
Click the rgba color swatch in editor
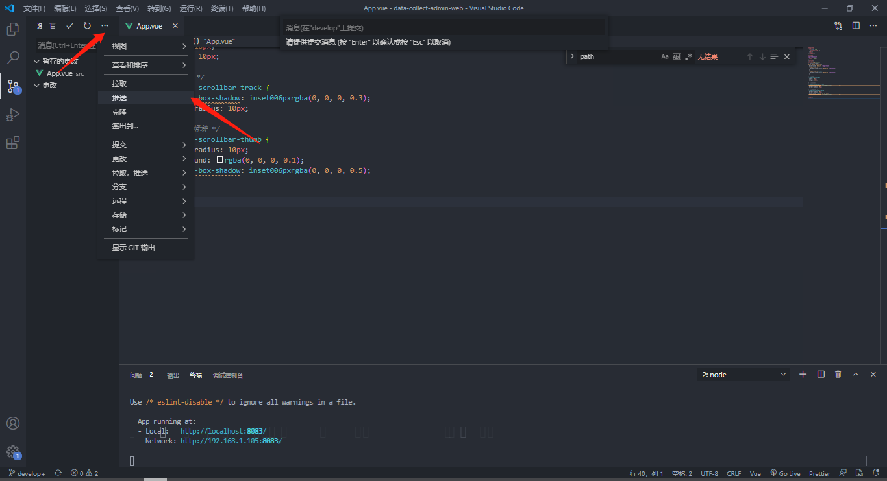click(219, 159)
